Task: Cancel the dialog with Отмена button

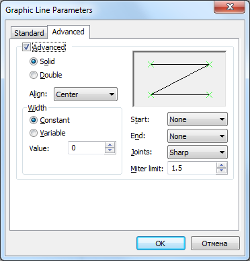Action: pyautogui.click(x=215, y=243)
